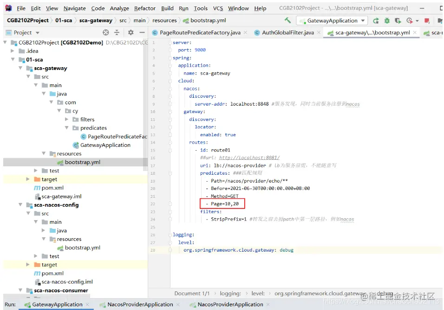The height and width of the screenshot is (310, 444).
Task: Select sca-gateway bootstrap.yml in Project tree
Action: (82, 162)
